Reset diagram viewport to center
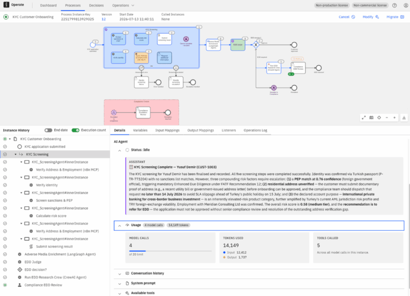The height and width of the screenshot is (296, 410). click(x=379, y=118)
